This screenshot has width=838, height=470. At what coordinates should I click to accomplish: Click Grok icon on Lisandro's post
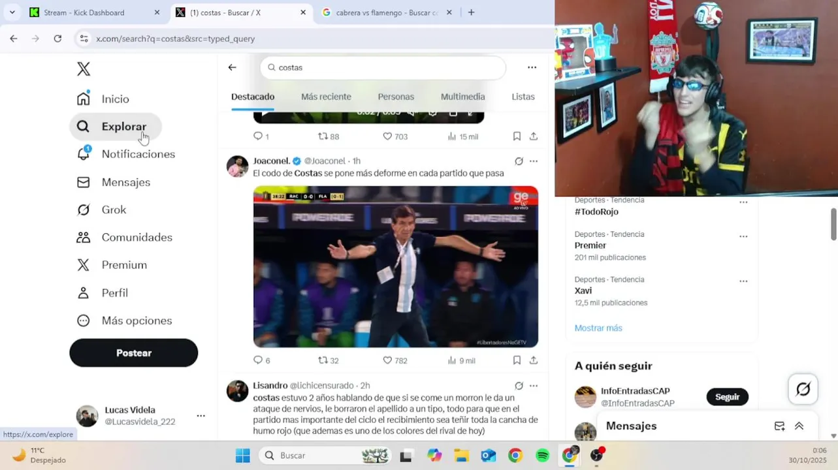(x=519, y=386)
